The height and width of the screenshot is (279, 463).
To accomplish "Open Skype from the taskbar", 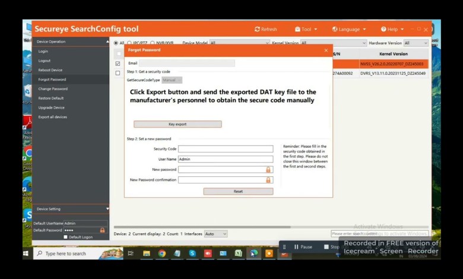I will (x=192, y=253).
